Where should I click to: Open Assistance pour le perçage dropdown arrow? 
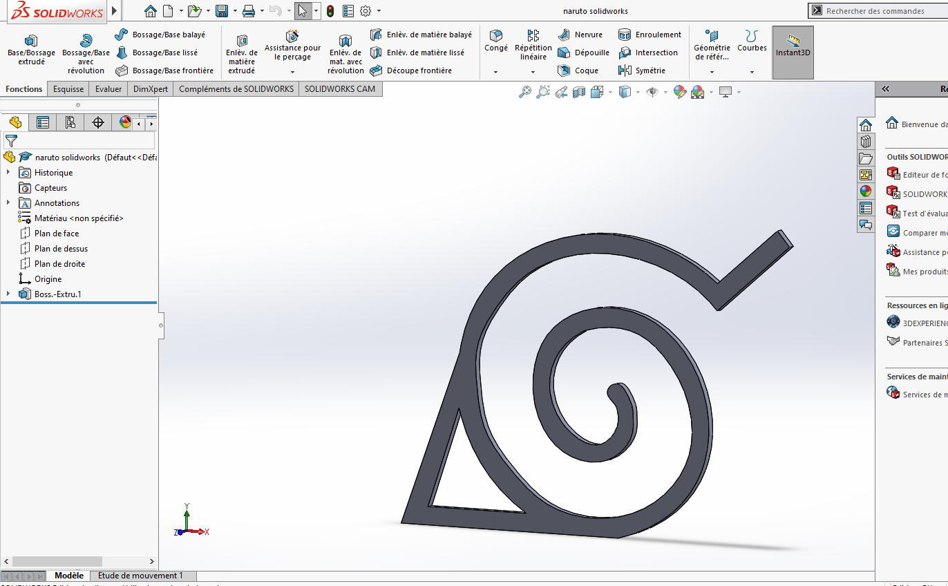pos(292,71)
